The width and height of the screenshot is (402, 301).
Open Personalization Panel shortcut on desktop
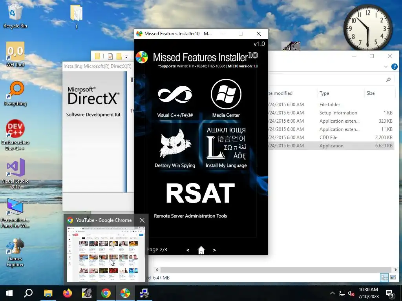coord(15,213)
